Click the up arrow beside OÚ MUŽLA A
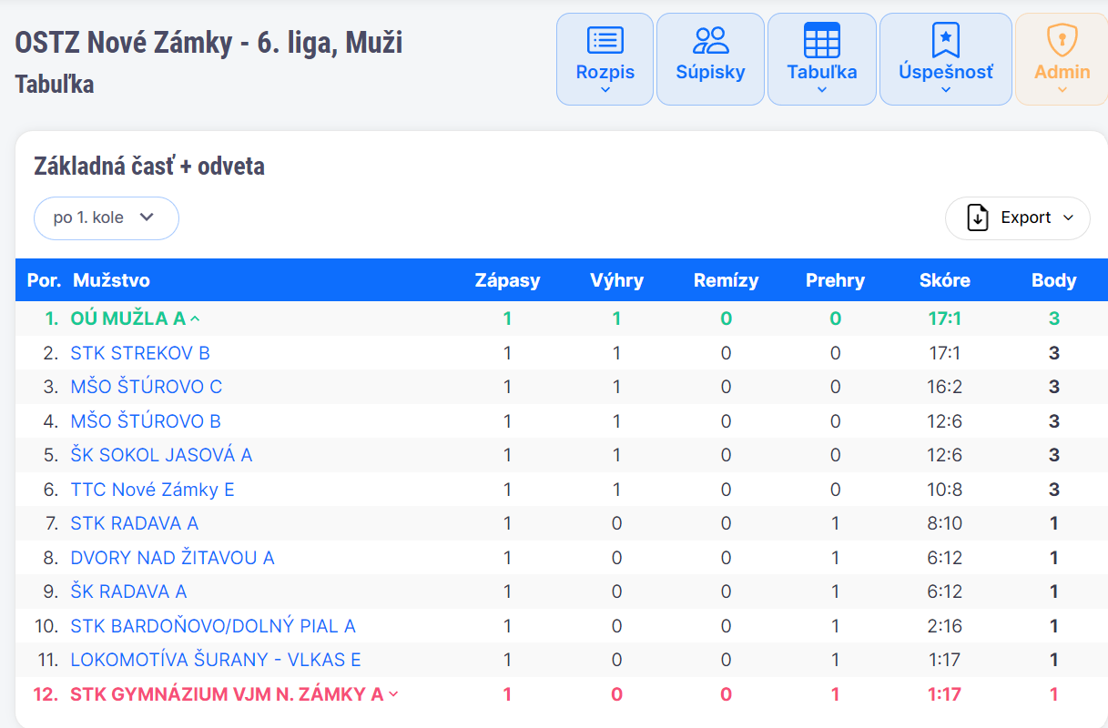This screenshot has width=1108, height=728. (x=195, y=319)
